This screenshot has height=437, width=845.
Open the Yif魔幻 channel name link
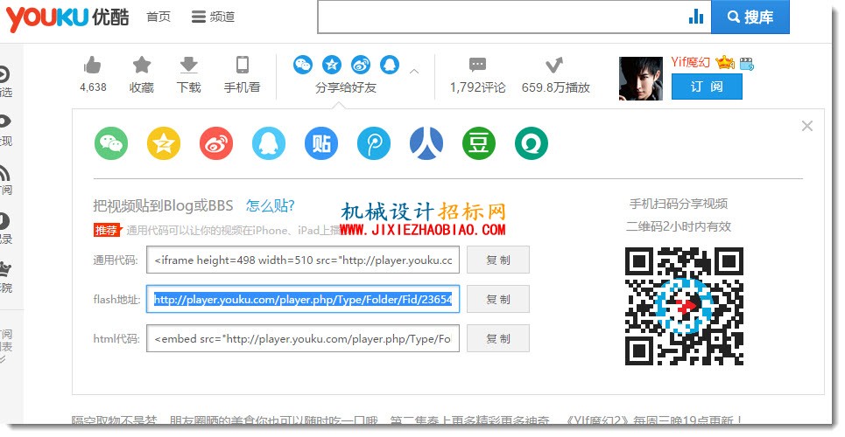pyautogui.click(x=690, y=62)
